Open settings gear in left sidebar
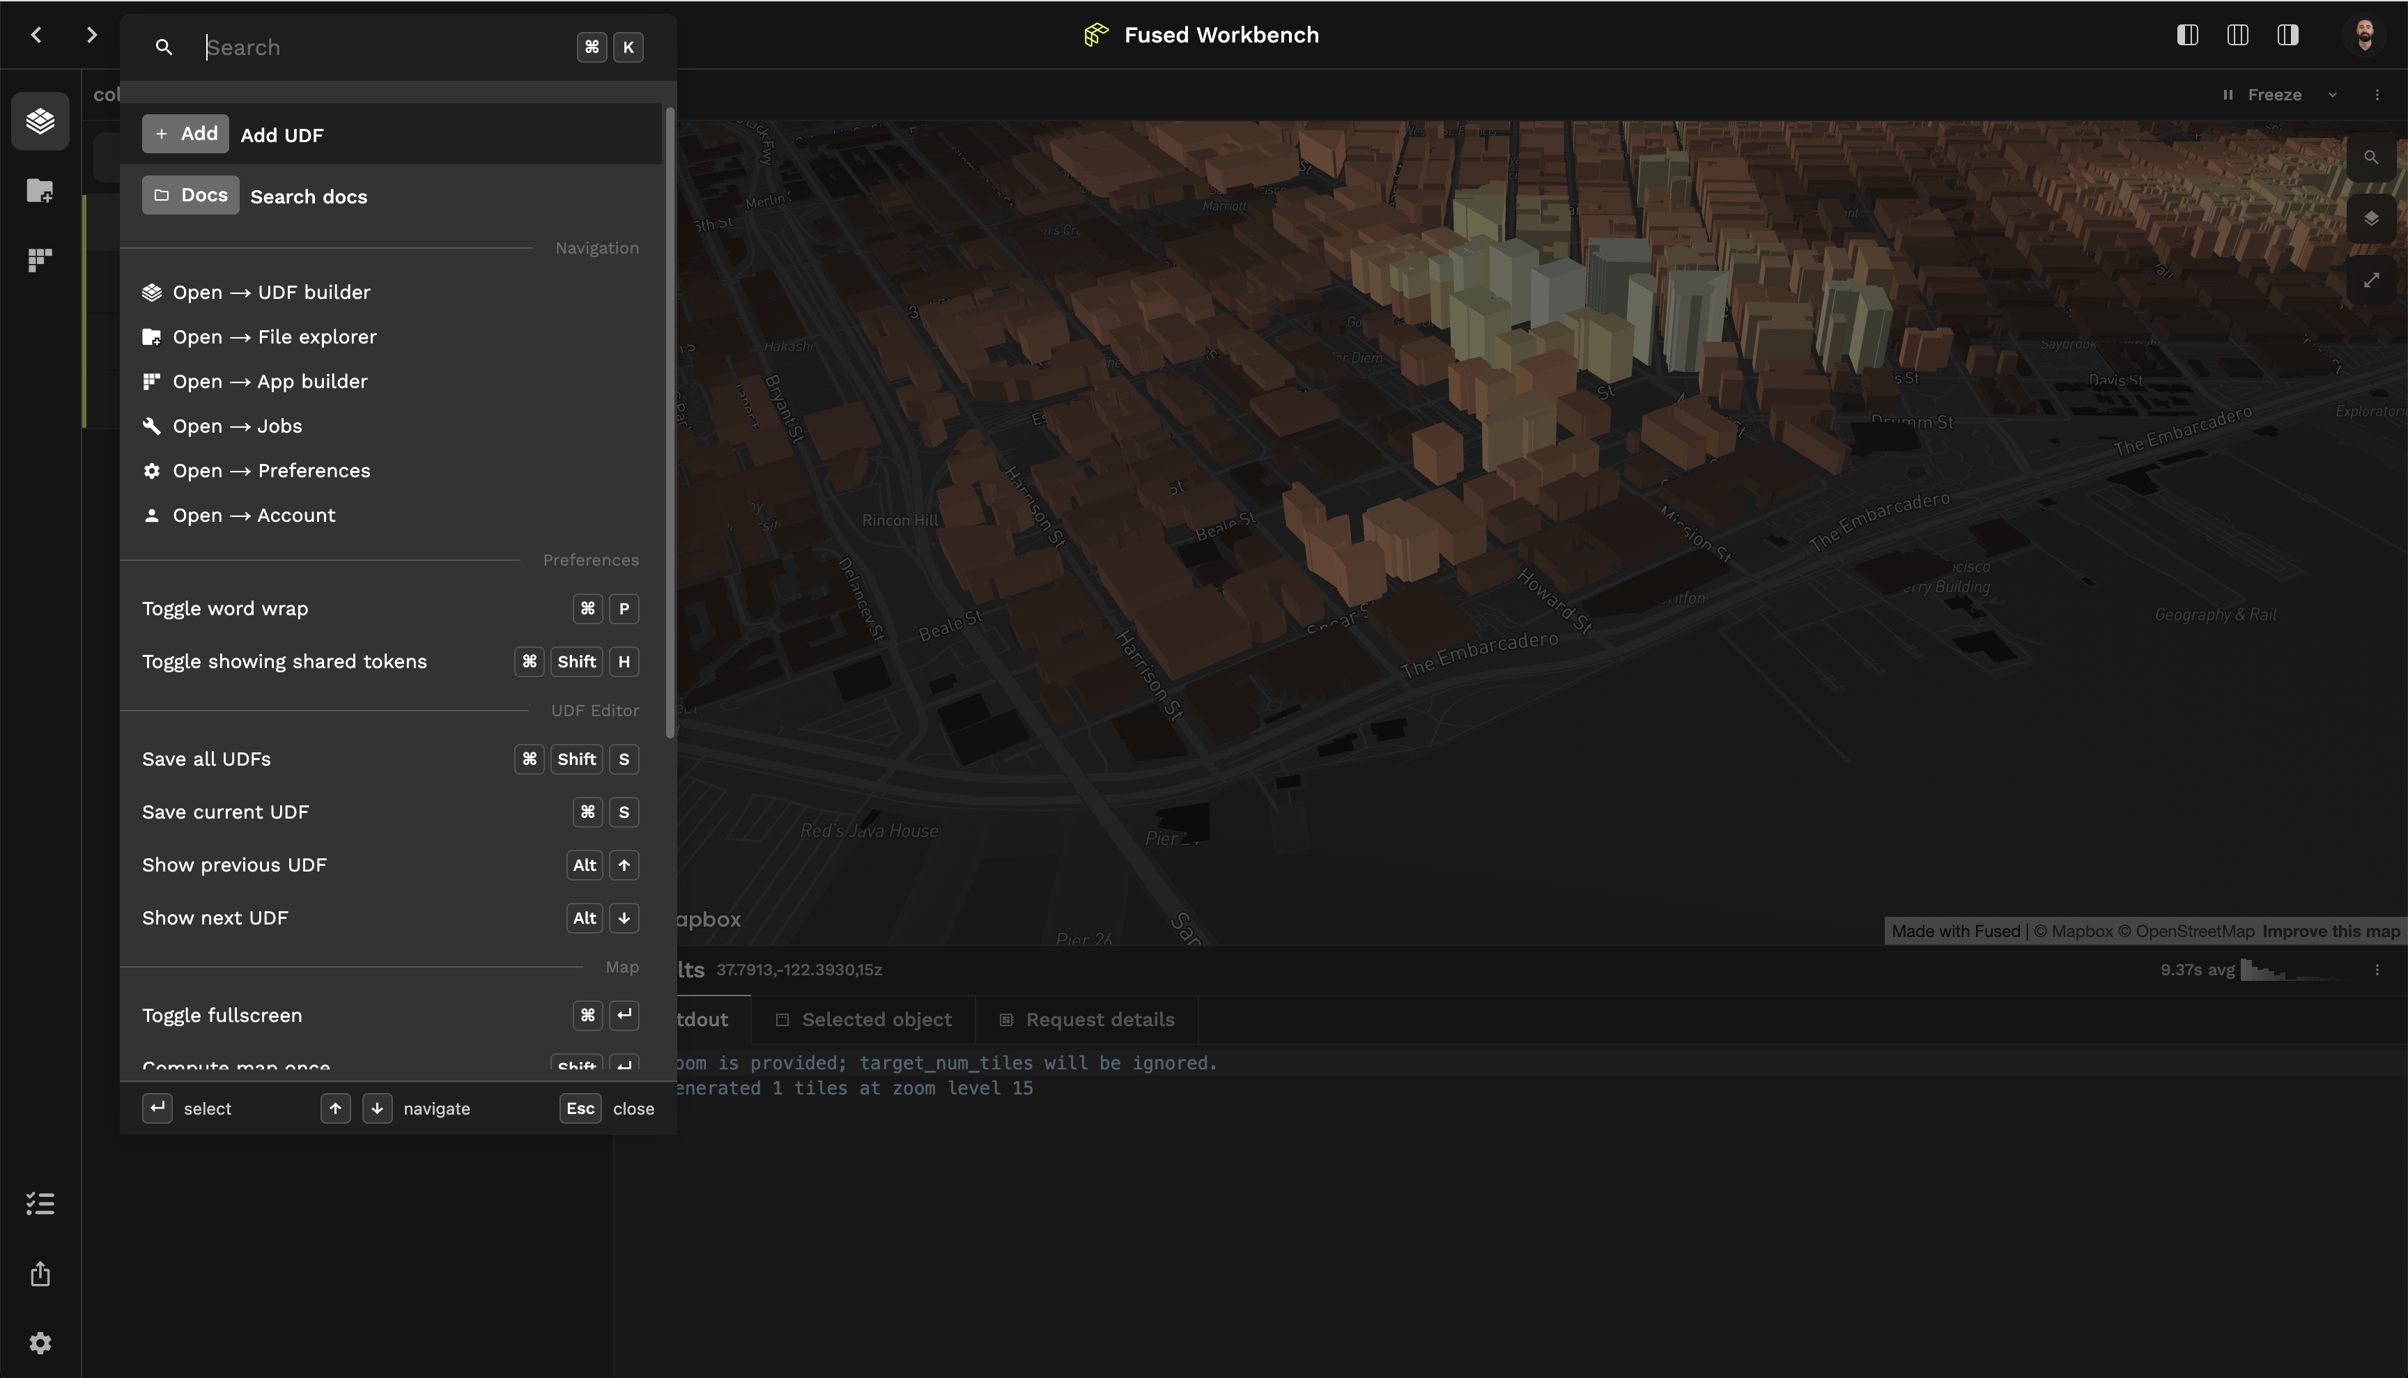The height and width of the screenshot is (1378, 2408). click(x=40, y=1342)
